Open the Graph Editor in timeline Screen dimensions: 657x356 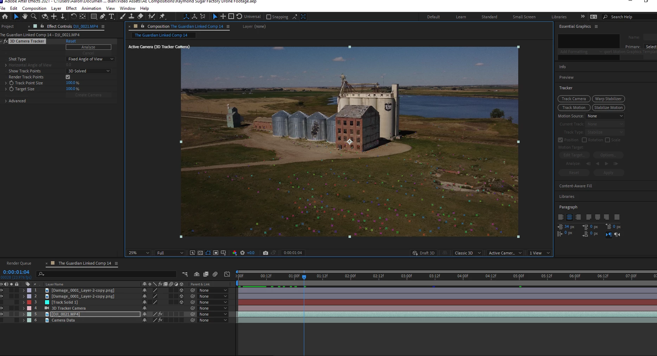[227, 274]
